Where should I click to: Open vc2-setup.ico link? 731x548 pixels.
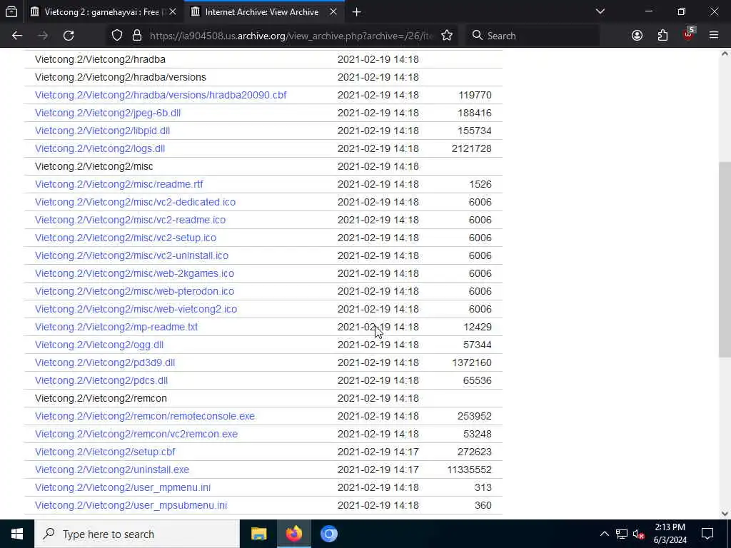(x=126, y=238)
